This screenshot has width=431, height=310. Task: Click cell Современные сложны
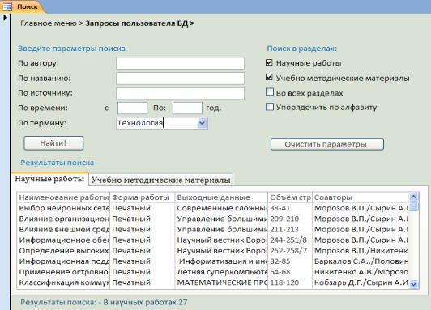click(222, 208)
